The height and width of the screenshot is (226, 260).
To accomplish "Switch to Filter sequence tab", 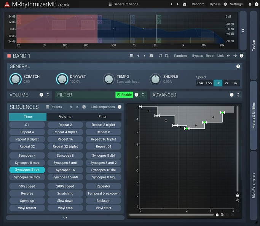I will coord(103,117).
